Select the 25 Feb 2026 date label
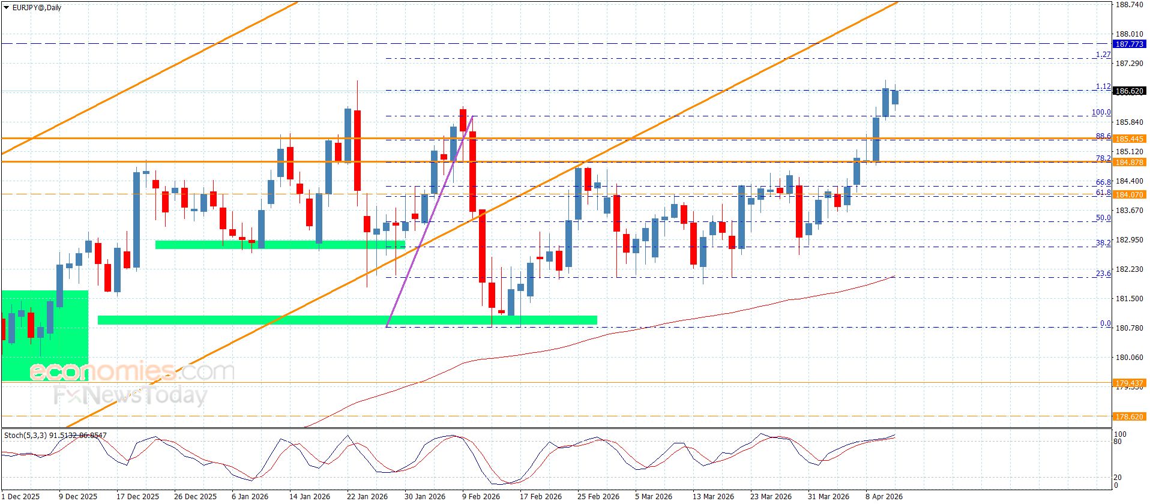This screenshot has width=1150, height=504. (x=598, y=497)
